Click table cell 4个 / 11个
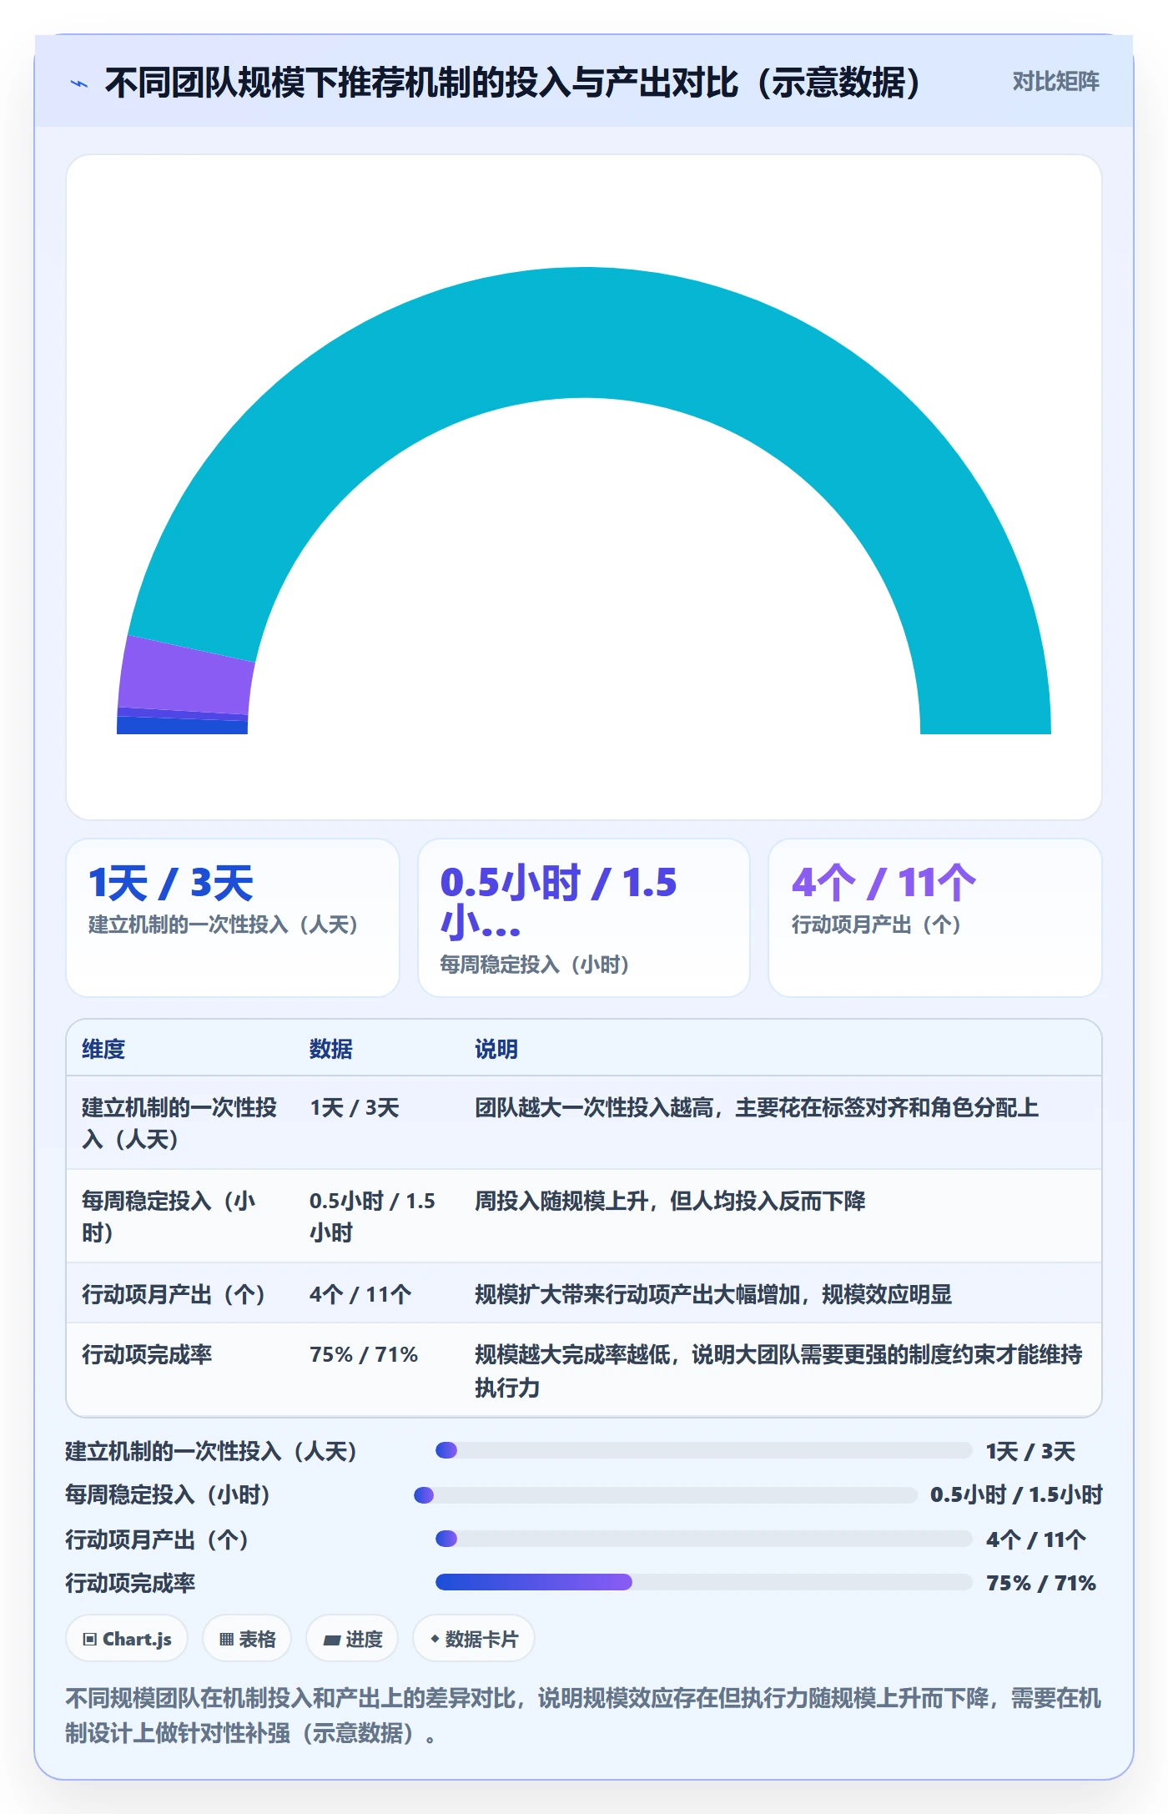The image size is (1168, 1814). tap(360, 1294)
